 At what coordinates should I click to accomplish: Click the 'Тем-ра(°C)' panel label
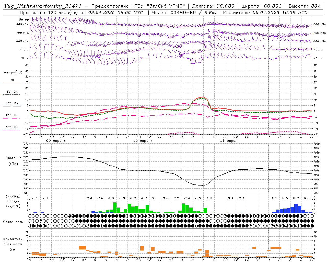pos(12,72)
